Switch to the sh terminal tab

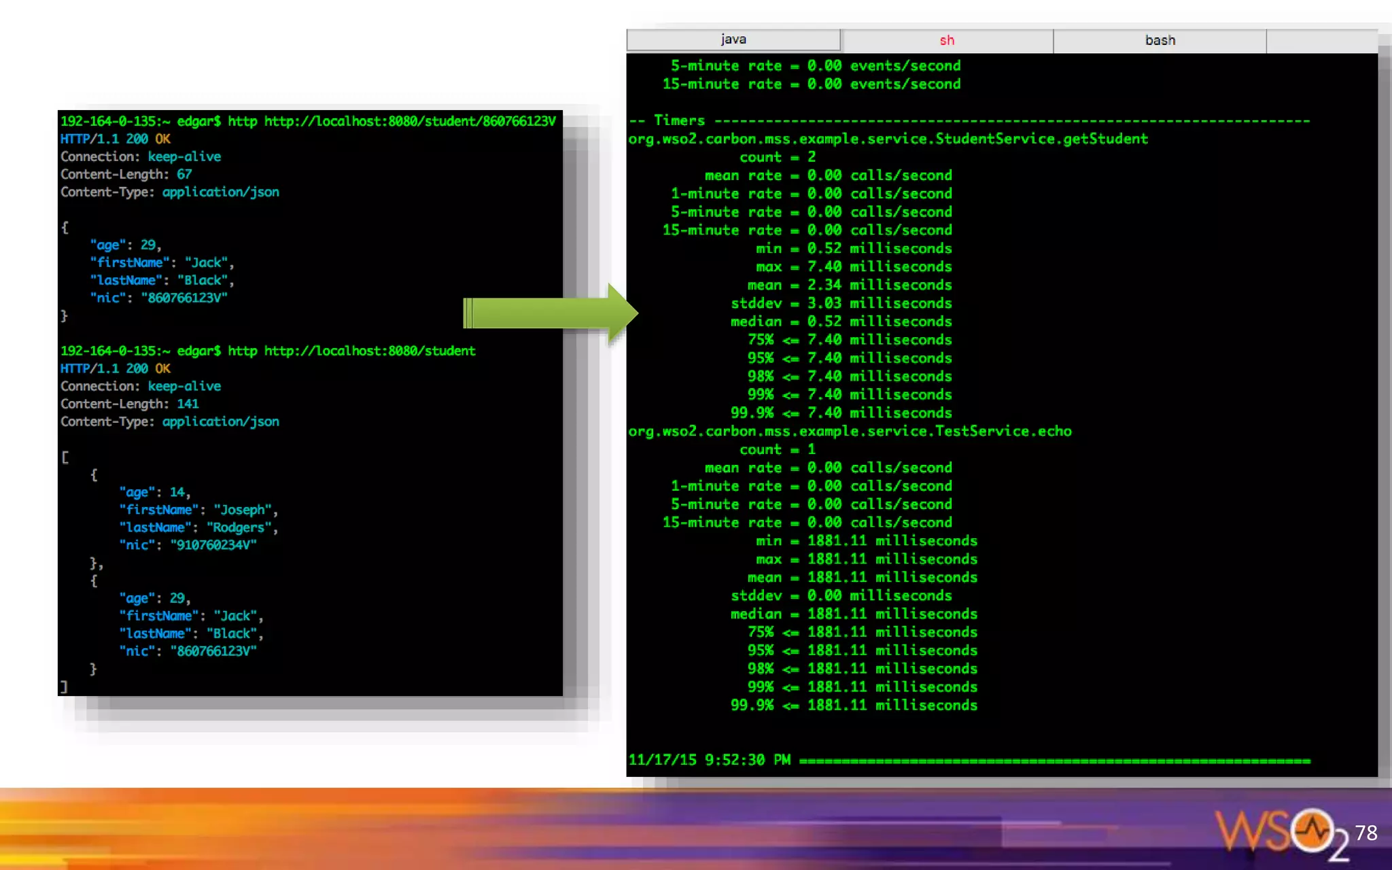point(947,41)
